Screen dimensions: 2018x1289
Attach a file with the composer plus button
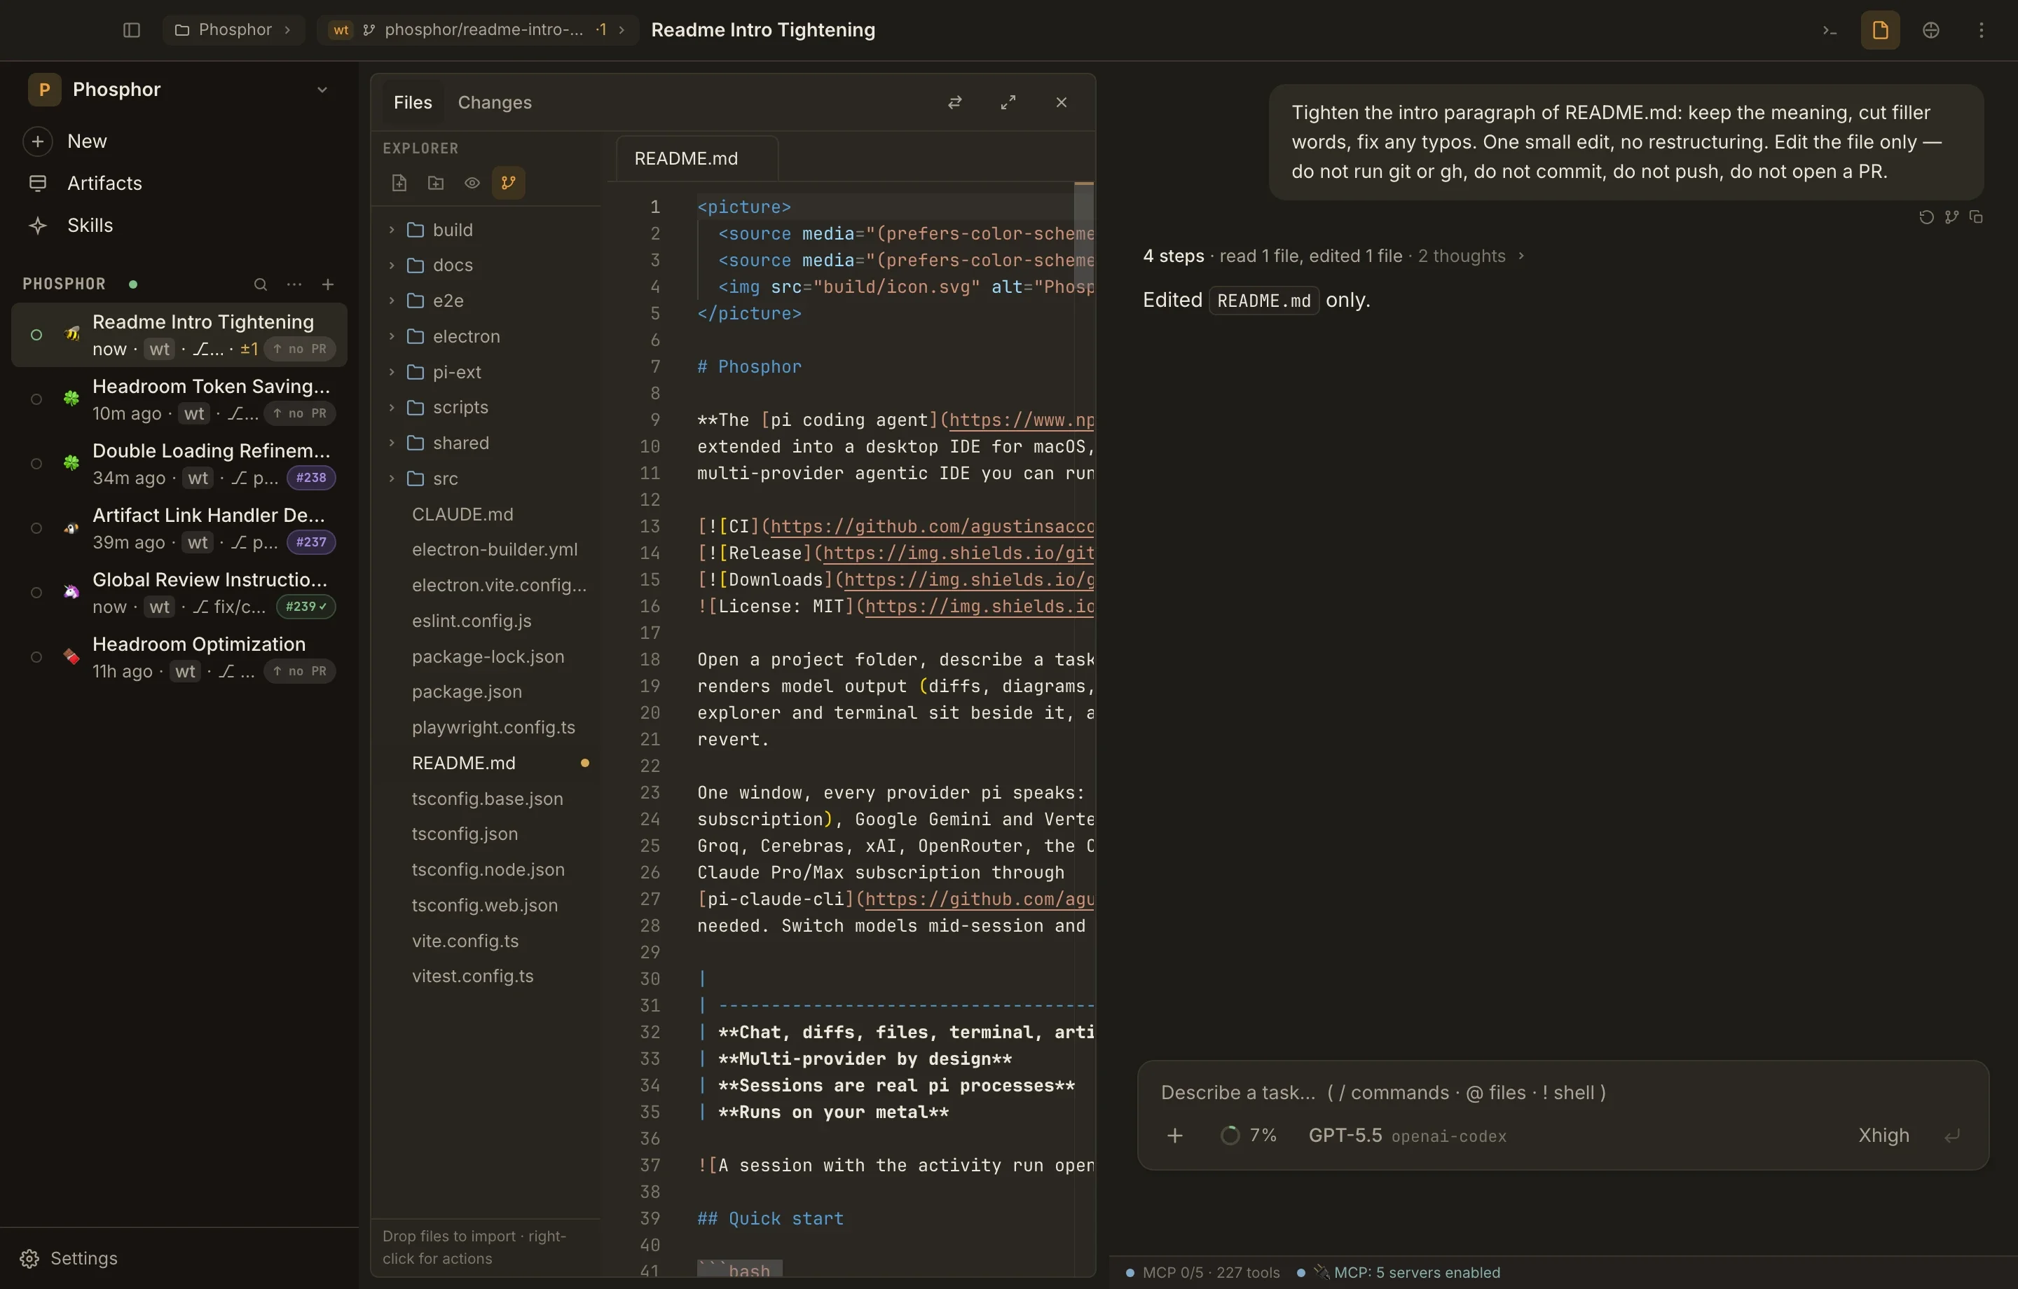(1175, 1135)
